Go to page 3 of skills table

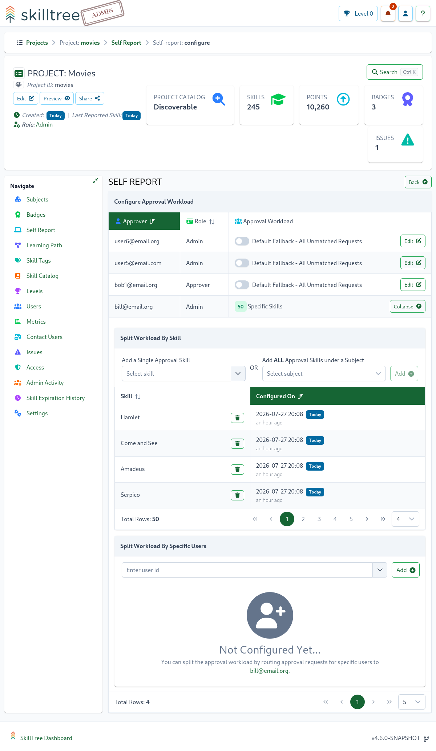tap(319, 519)
